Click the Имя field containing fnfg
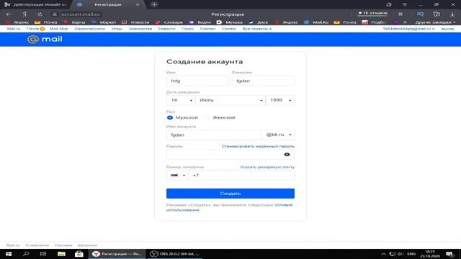461x259 pixels. pyautogui.click(x=197, y=81)
